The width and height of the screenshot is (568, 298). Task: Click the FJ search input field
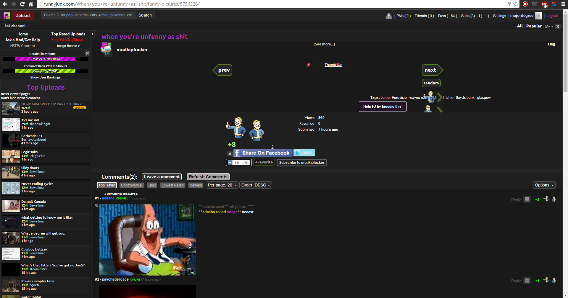[88, 15]
